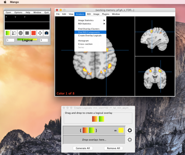185x155 pixels.
Task: Click the green-yellow overlay icon in toolbox
Action: click(x=8, y=33)
